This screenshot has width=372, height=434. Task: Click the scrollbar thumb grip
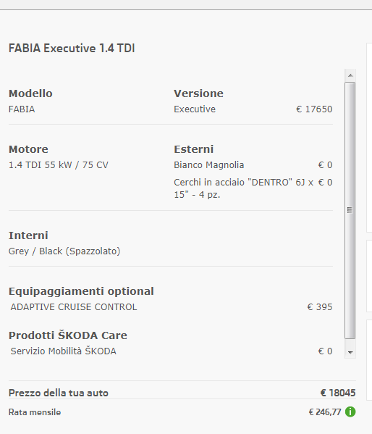350,210
